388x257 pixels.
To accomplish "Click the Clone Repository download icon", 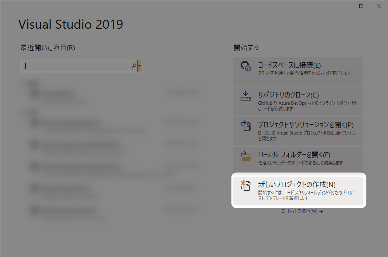I will click(246, 96).
